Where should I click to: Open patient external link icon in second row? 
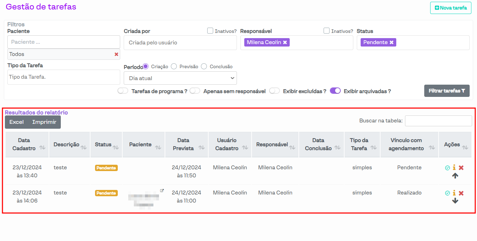tap(162, 191)
